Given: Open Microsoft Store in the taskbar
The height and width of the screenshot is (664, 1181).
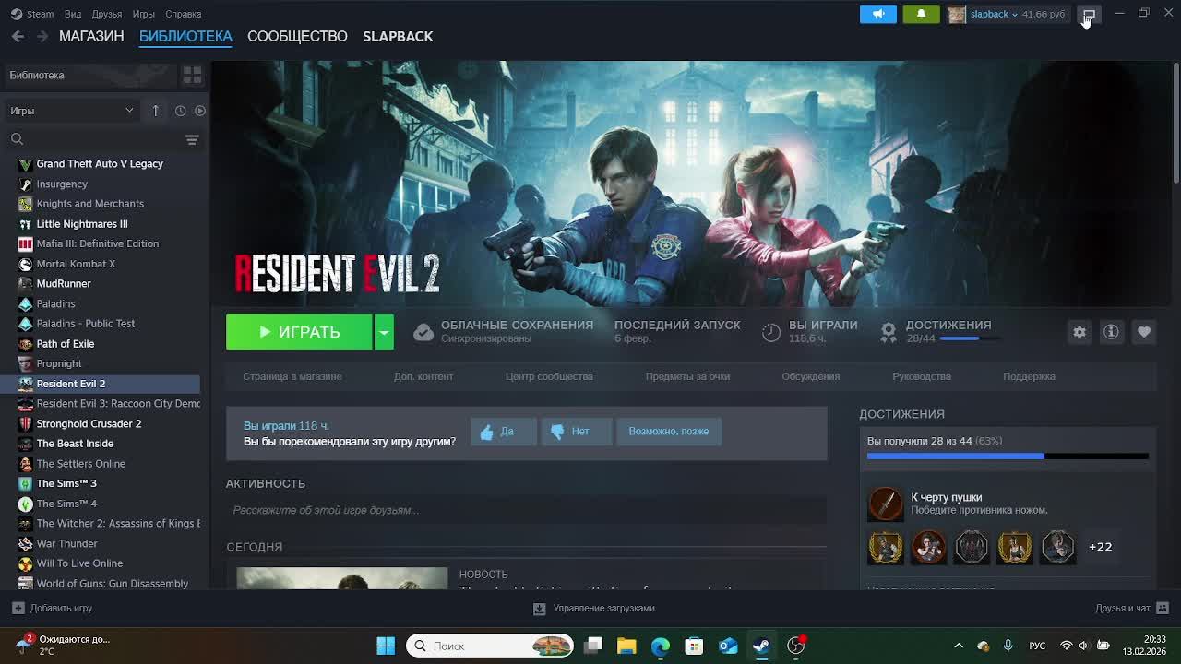Looking at the screenshot, I should 694,646.
